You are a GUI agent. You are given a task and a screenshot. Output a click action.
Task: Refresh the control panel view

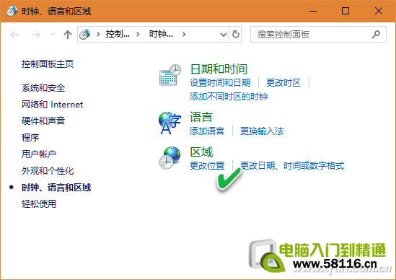click(236, 35)
